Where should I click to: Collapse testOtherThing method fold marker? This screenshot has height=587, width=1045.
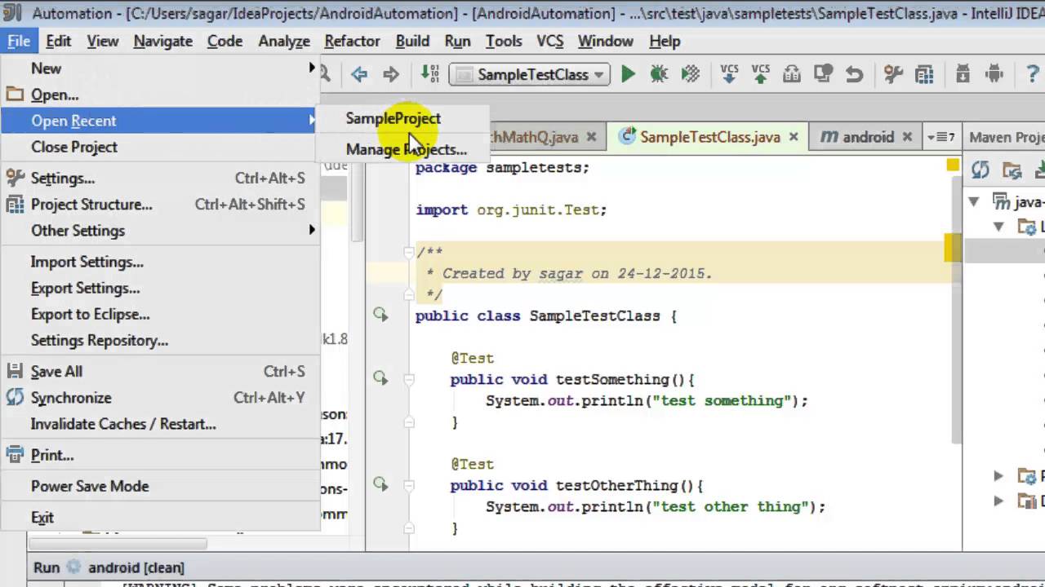point(410,485)
